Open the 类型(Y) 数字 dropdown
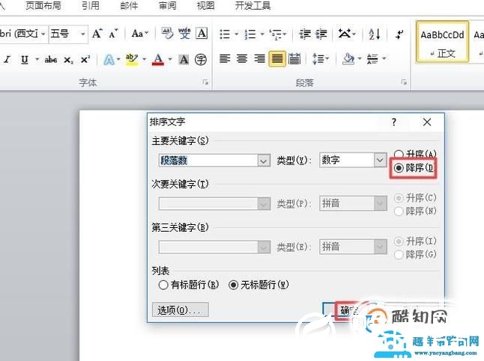The height and width of the screenshot is (361, 484). pyautogui.click(x=380, y=160)
